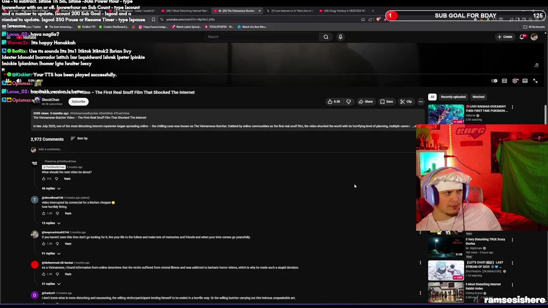Open Sort by comments dropdown
Screen dimensions: 548x308
[x=79, y=138]
